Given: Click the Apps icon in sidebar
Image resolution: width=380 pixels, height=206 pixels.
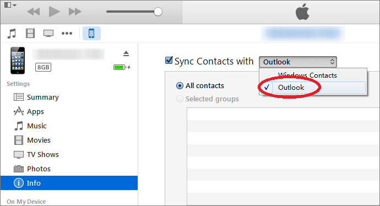Looking at the screenshot, I should point(19,111).
